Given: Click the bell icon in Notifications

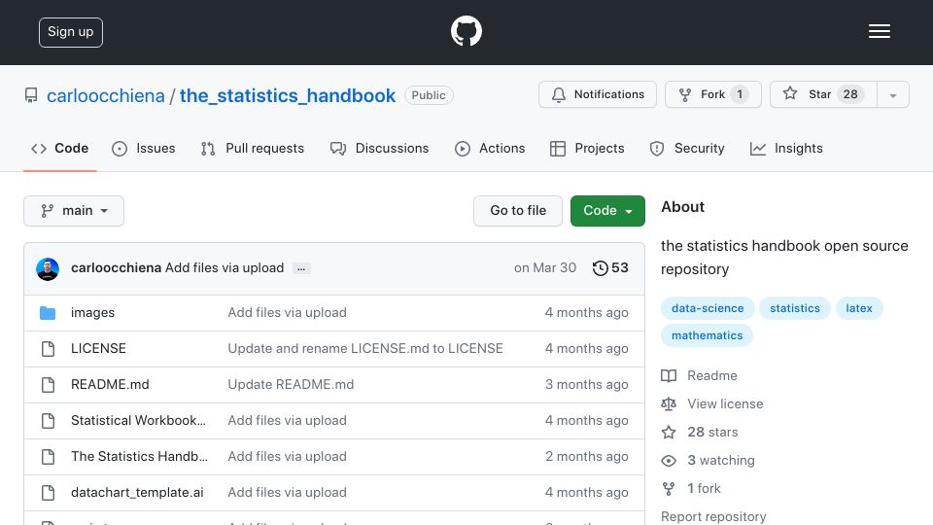Looking at the screenshot, I should [x=558, y=94].
